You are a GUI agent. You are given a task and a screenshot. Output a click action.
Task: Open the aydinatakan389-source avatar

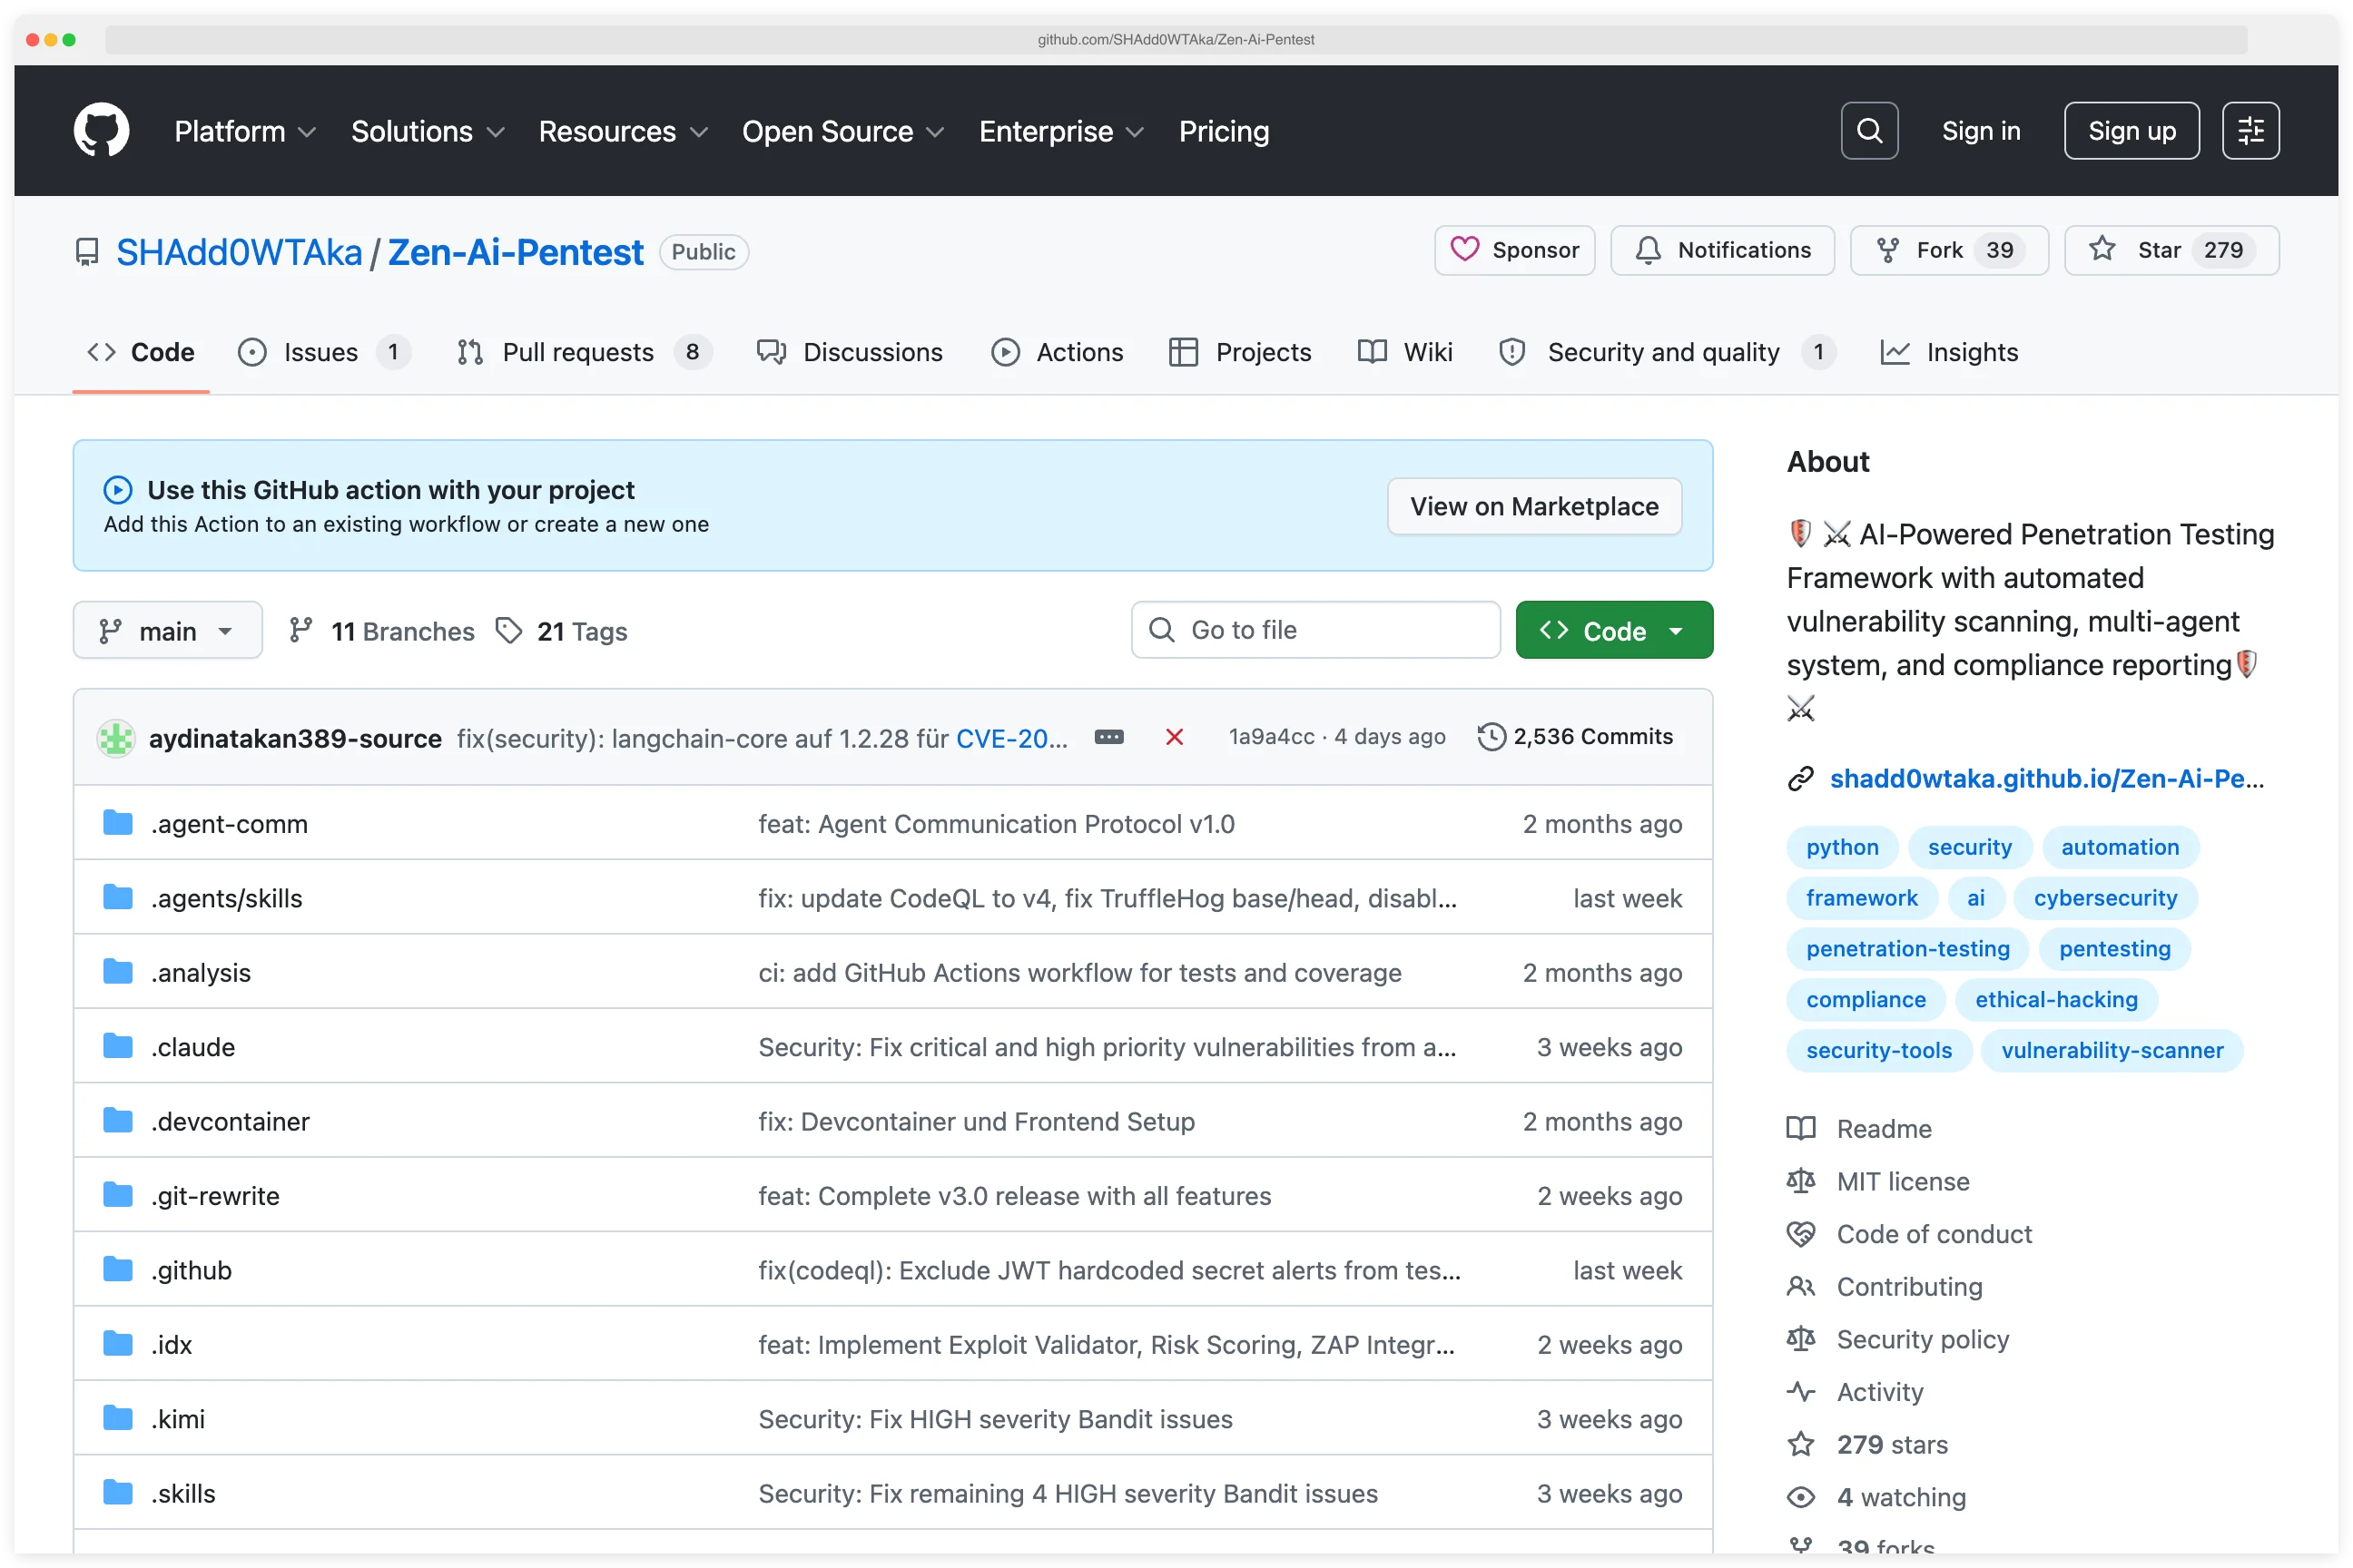[116, 738]
